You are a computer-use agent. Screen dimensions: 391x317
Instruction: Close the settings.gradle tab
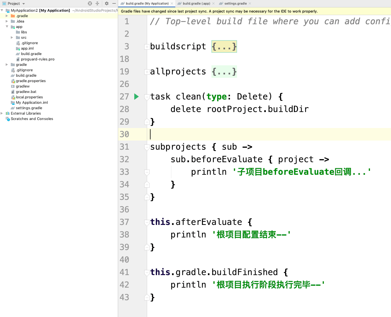tap(250, 3)
